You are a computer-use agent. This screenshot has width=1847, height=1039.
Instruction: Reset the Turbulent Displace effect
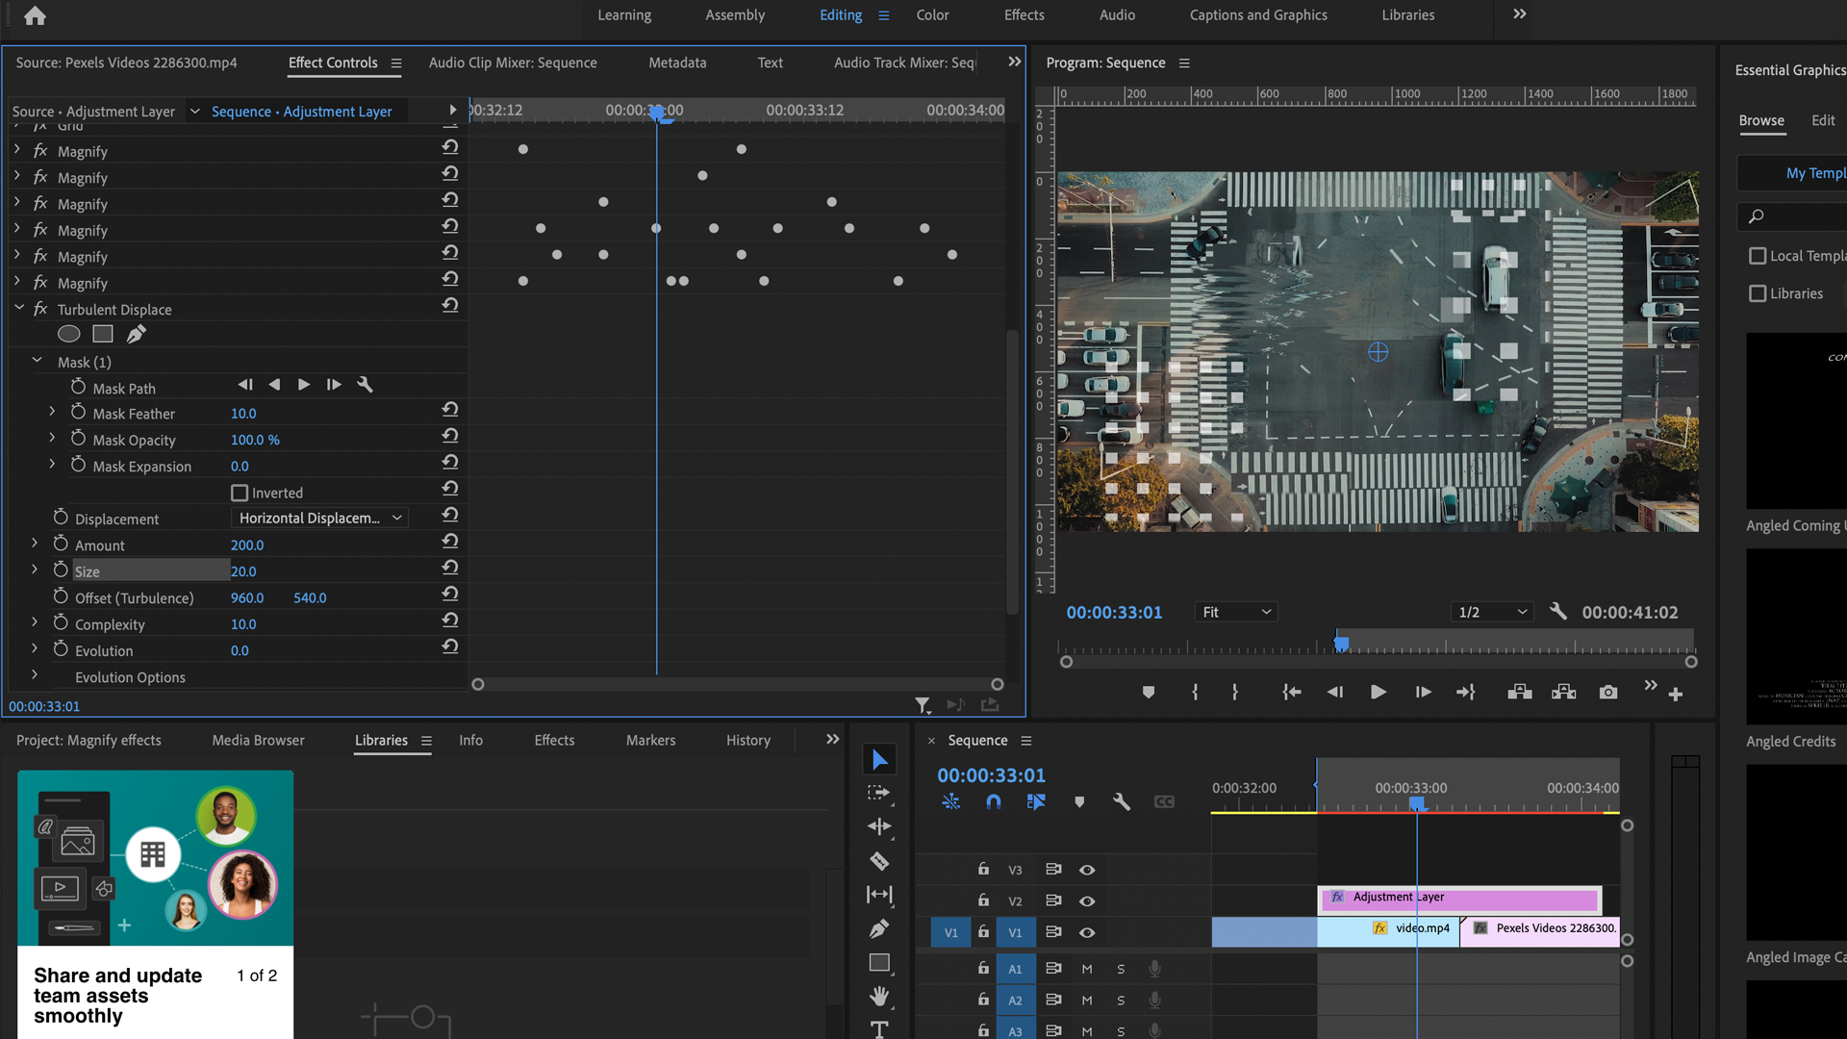(449, 305)
